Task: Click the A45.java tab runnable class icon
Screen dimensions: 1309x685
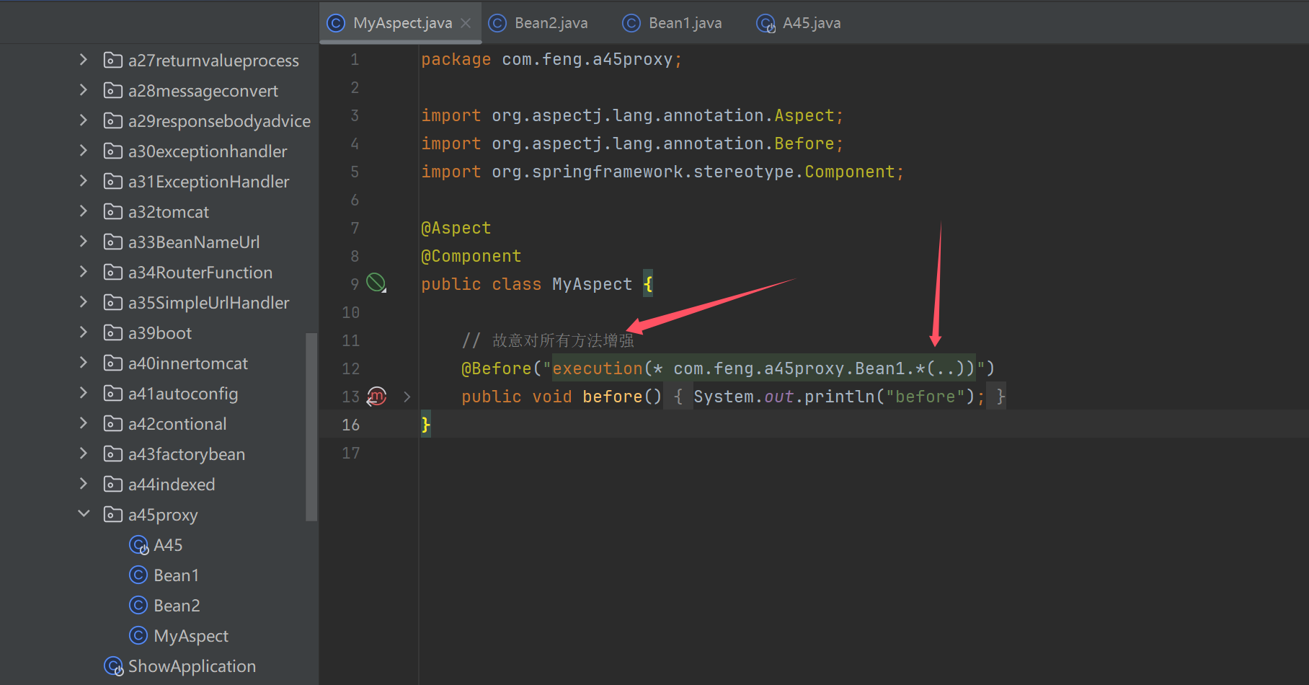Action: [x=766, y=24]
